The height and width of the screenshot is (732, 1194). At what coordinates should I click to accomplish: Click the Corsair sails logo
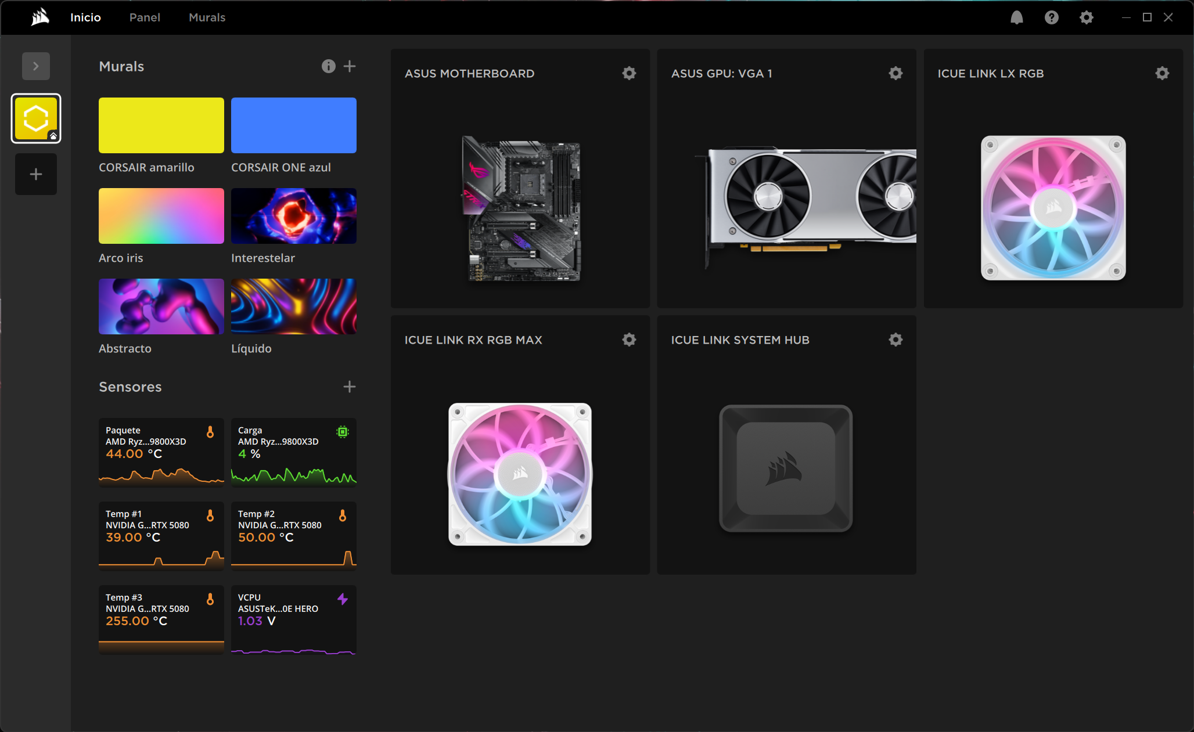pyautogui.click(x=40, y=17)
